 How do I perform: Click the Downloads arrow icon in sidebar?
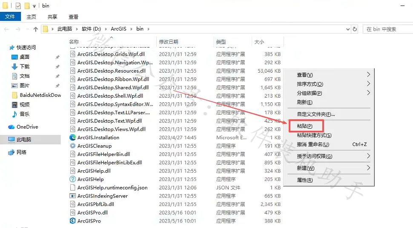click(15, 67)
